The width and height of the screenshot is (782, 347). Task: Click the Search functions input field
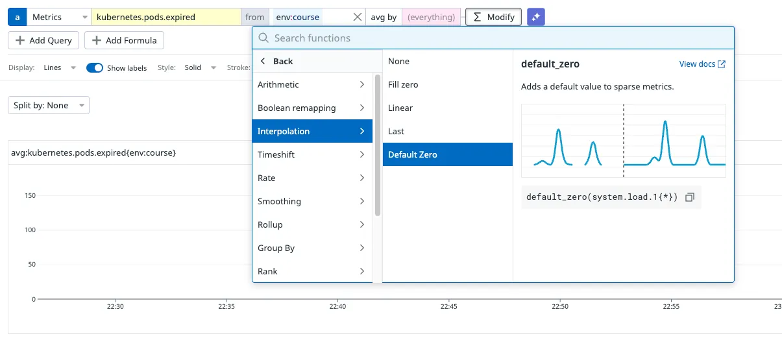[x=493, y=38]
